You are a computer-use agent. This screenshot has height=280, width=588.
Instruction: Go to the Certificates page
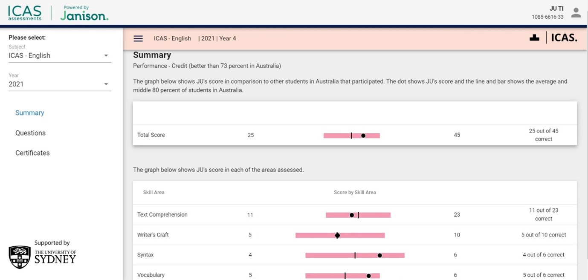(x=32, y=153)
